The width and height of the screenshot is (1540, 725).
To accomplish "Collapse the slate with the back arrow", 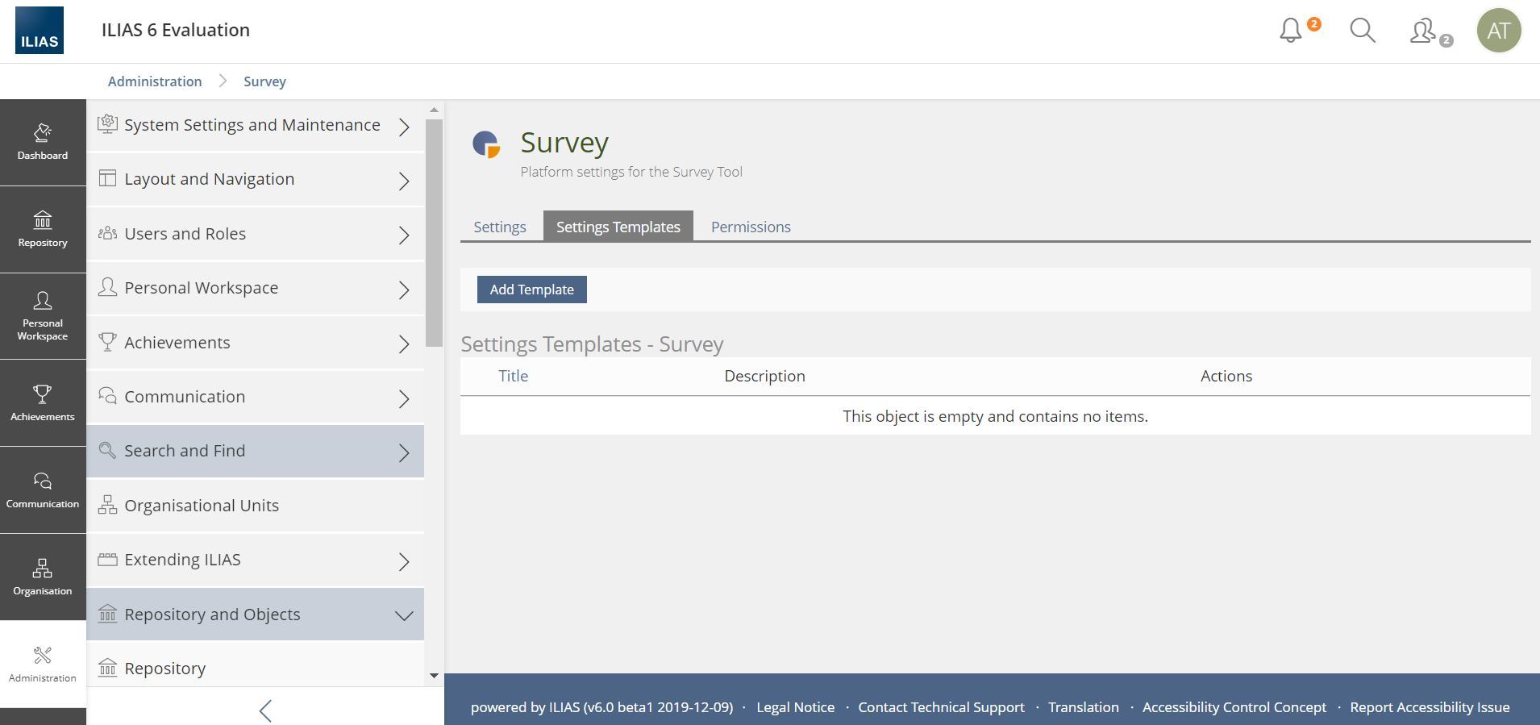I will point(265,710).
